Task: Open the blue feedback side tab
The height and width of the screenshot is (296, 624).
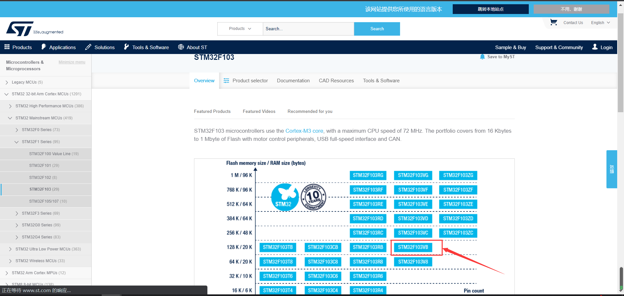Action: [x=612, y=169]
